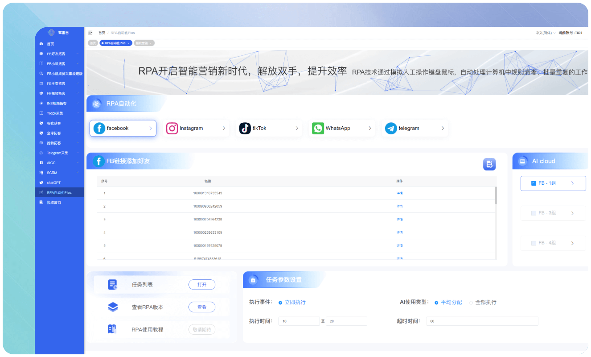Switch to the 指纹营销 tab
This screenshot has height=357, width=591.
[144, 43]
